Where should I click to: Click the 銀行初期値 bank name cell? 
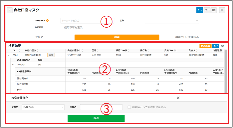[x=145, y=55]
